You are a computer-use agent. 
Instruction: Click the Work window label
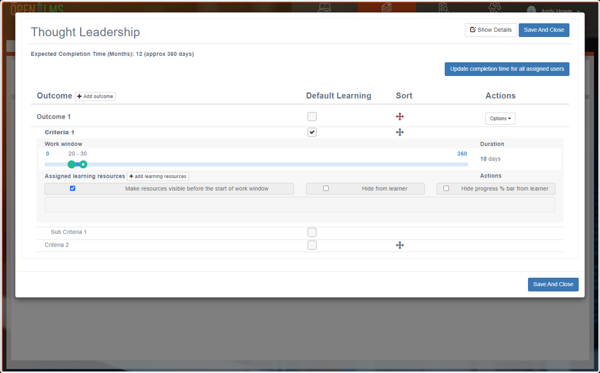coord(63,144)
